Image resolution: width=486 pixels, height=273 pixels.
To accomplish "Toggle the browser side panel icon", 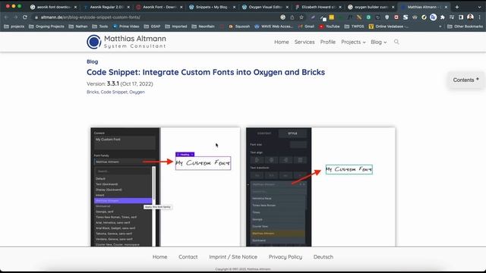I will click(461, 17).
